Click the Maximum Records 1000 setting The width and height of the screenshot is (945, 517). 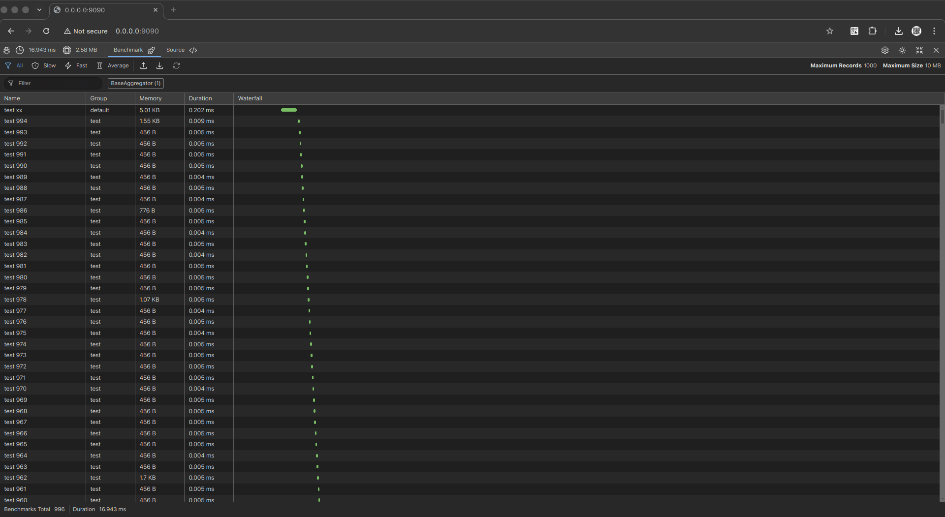[x=843, y=65]
